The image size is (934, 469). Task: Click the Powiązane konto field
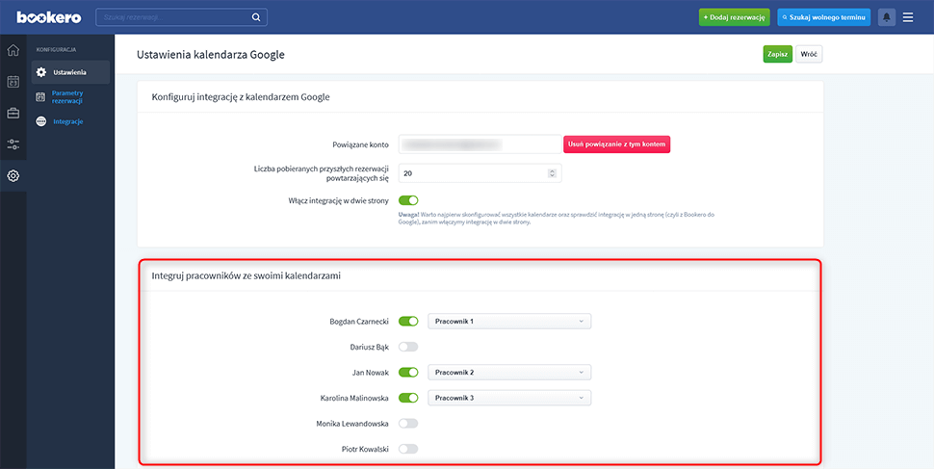tap(480, 144)
